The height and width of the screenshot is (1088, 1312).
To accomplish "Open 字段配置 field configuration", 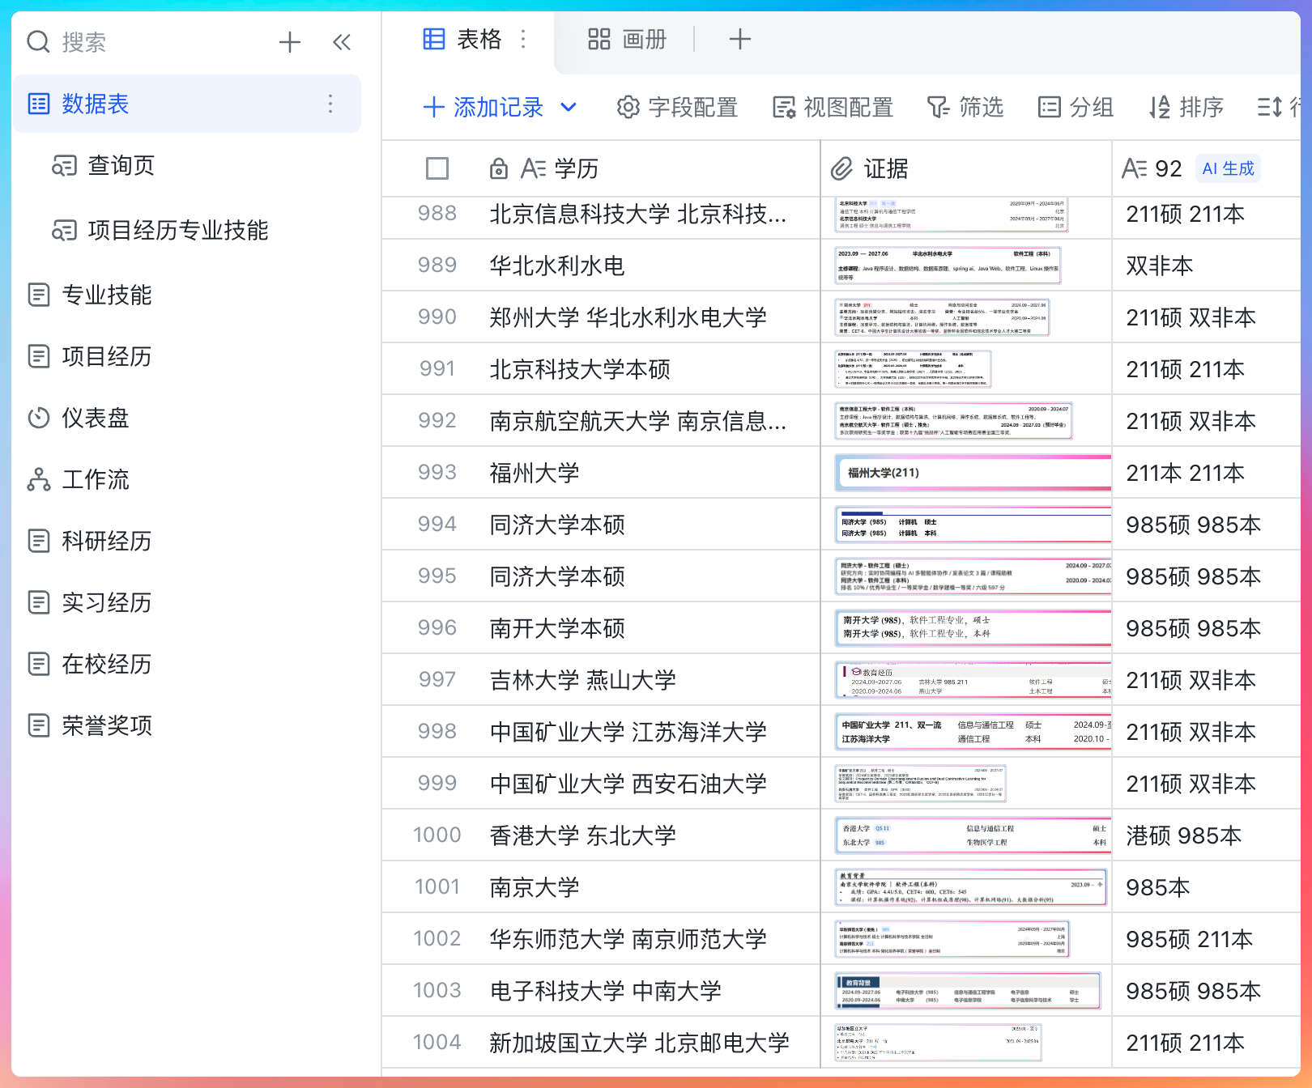I will [x=677, y=107].
